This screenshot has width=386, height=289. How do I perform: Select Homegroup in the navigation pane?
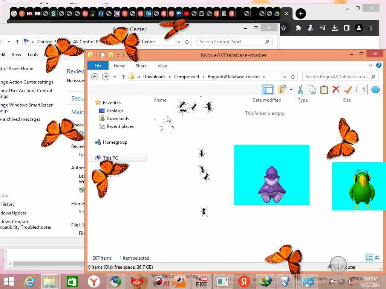pyautogui.click(x=115, y=142)
